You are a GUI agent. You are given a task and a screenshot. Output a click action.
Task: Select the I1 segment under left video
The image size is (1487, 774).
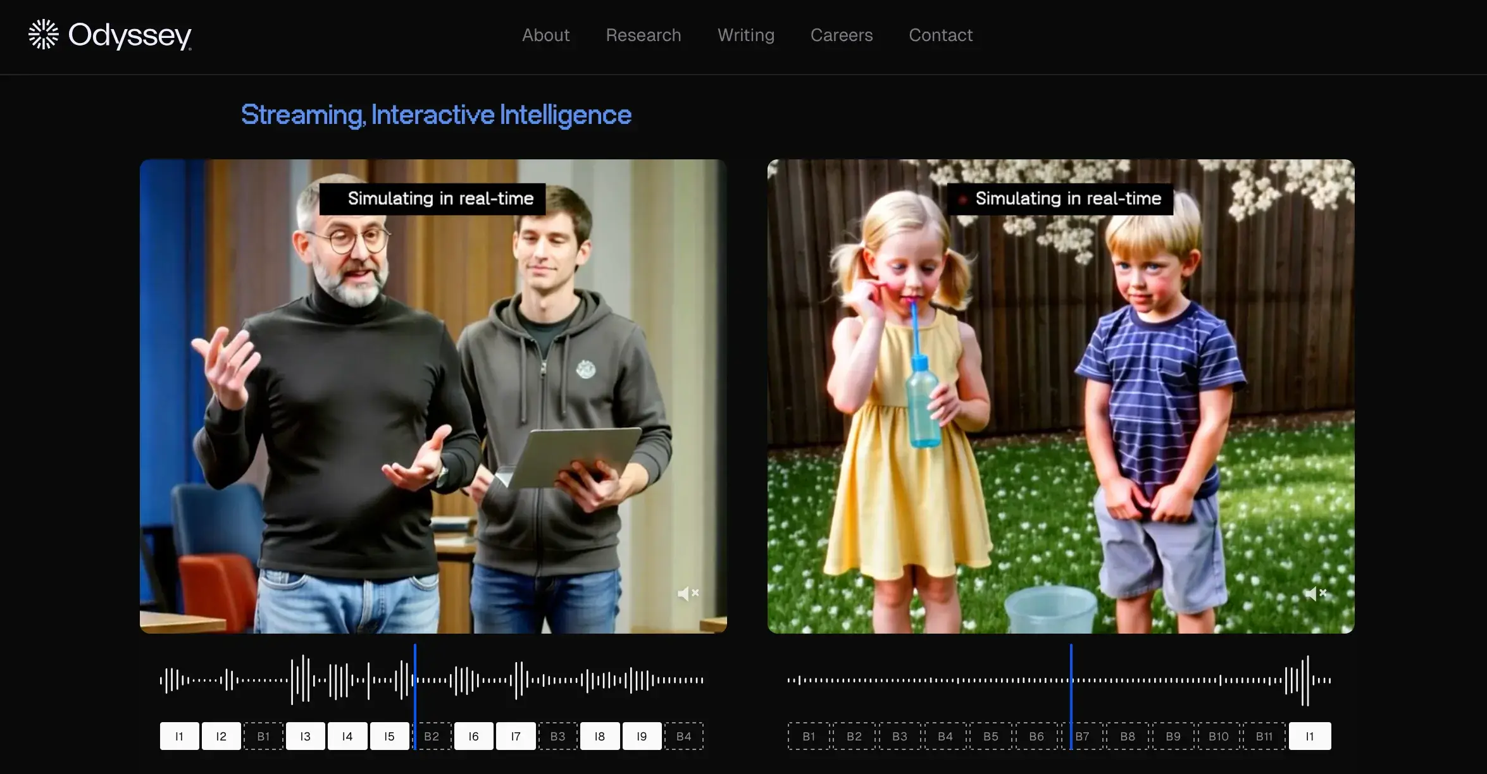pyautogui.click(x=179, y=736)
